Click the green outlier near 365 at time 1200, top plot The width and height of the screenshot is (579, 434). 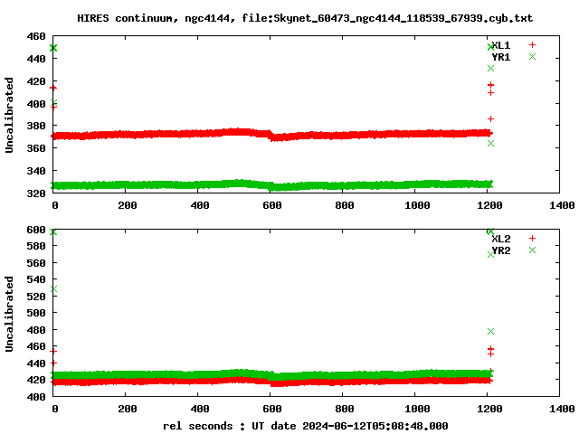(490, 143)
